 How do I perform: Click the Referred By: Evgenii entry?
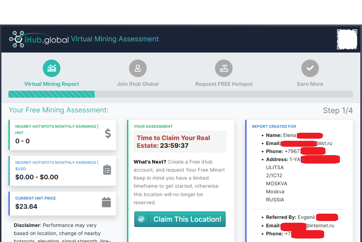tap(302, 217)
